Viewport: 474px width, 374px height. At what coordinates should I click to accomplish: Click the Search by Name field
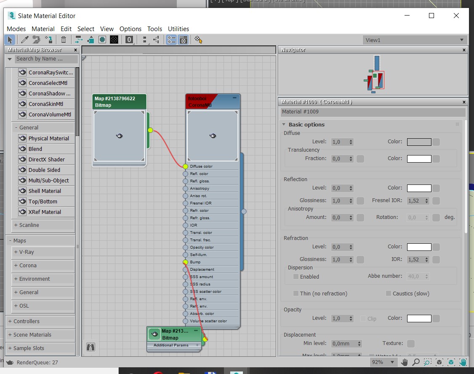(46, 59)
